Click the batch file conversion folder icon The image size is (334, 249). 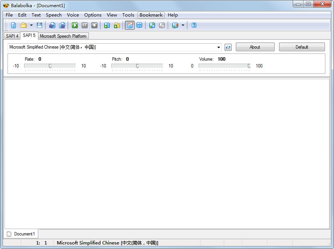[117, 25]
